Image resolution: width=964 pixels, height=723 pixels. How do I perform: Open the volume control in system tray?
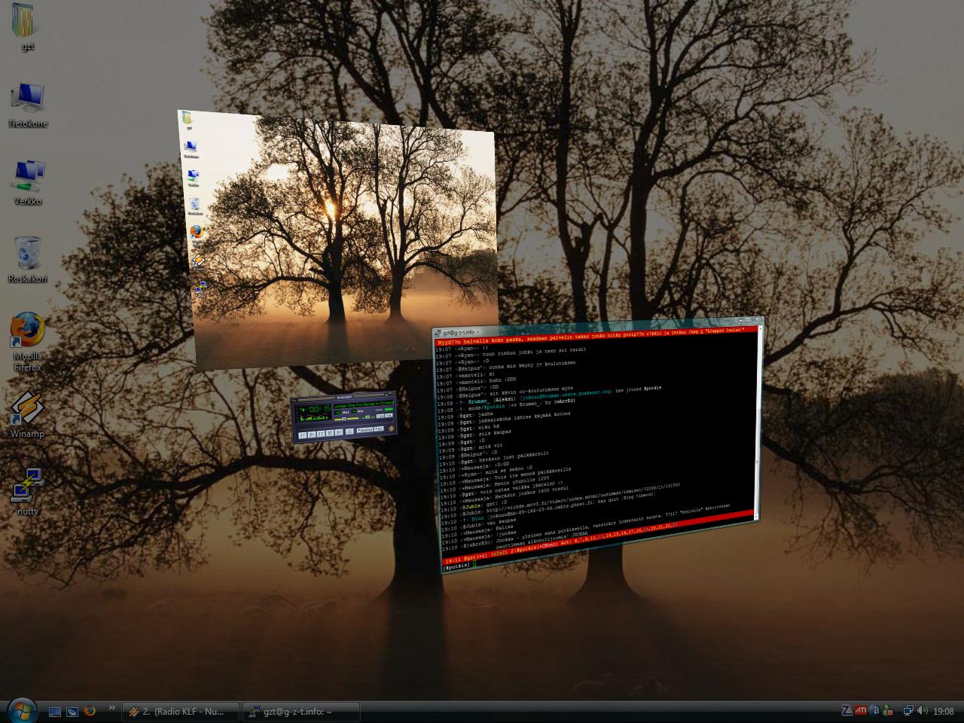pyautogui.click(x=923, y=710)
